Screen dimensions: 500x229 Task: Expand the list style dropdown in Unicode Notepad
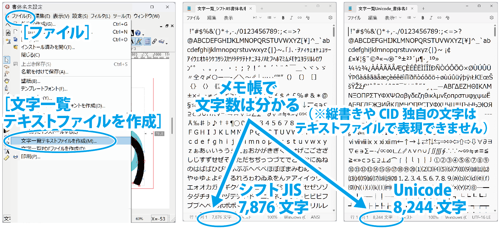pos(411,18)
